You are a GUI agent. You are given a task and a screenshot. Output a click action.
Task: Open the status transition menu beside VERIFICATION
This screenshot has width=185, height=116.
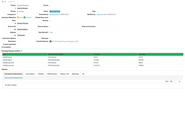(61, 11)
